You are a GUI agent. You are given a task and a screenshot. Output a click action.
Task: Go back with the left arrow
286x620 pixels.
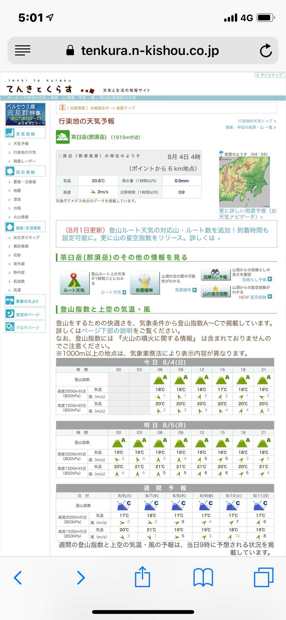click(x=18, y=578)
